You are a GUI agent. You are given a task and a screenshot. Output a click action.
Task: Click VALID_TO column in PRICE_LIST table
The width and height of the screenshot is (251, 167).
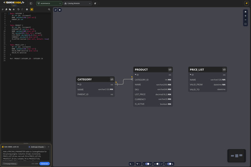pyautogui.click(x=207, y=89)
